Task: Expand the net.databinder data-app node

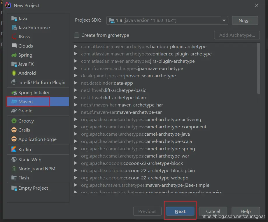Action: (76, 83)
